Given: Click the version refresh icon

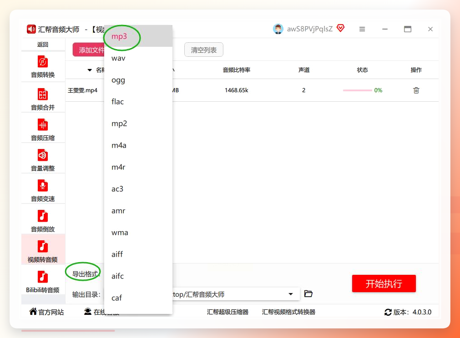Looking at the screenshot, I should tap(388, 312).
